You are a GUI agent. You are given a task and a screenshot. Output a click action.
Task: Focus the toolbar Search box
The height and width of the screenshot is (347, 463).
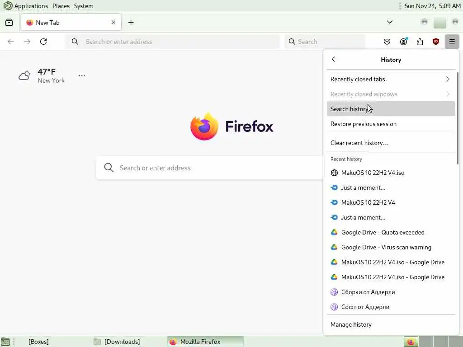point(325,42)
